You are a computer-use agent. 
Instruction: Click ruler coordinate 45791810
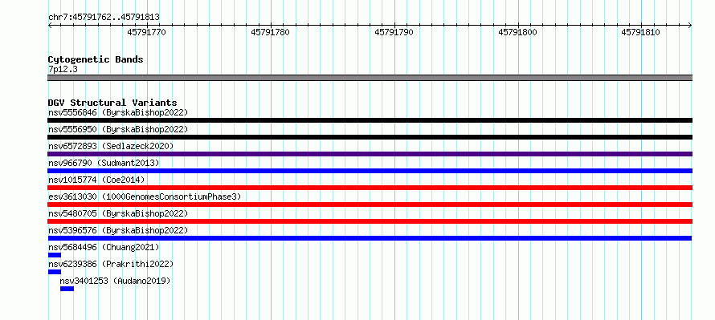coord(640,33)
